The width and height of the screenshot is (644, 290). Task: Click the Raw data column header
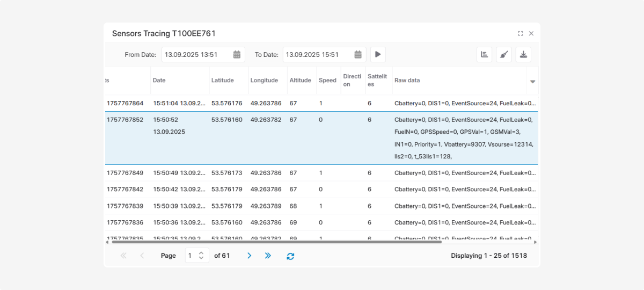(x=407, y=81)
